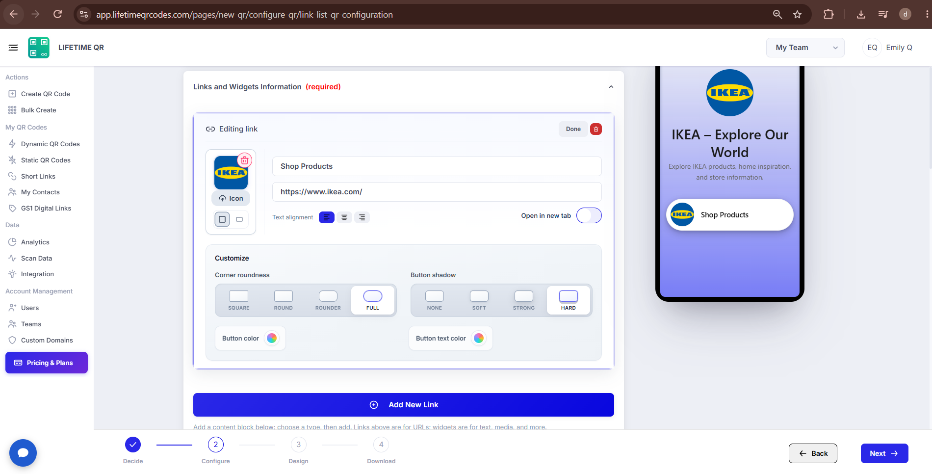Bookmark this page with star icon
Screen dimensions: 932x474
tap(798, 14)
